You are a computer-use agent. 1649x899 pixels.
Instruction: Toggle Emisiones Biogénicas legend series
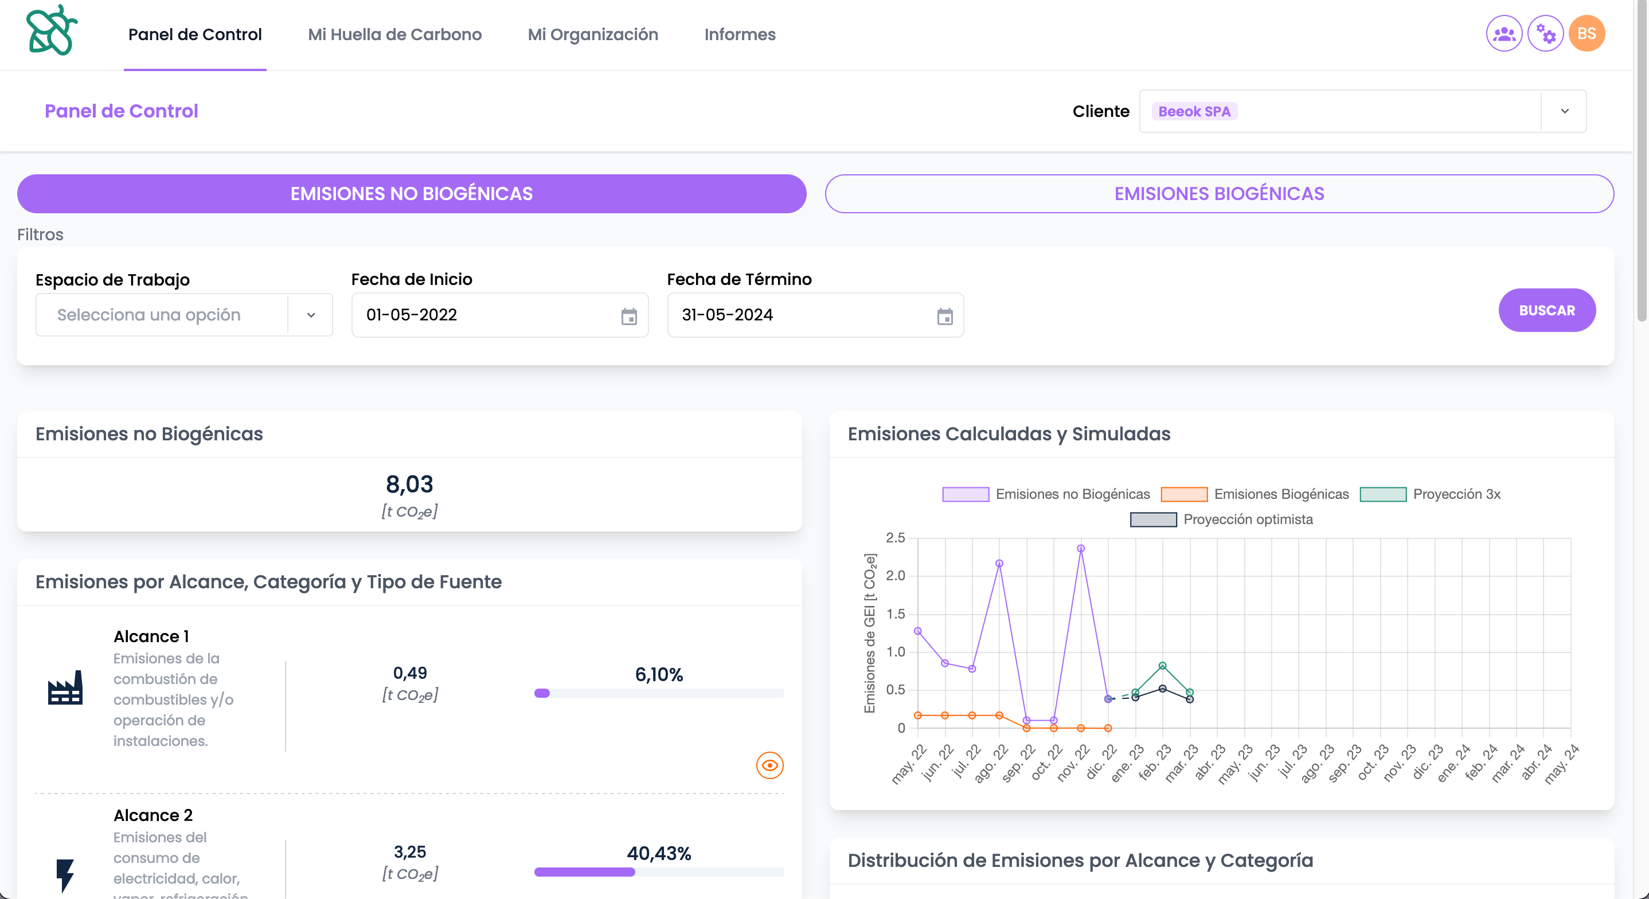pyautogui.click(x=1255, y=494)
